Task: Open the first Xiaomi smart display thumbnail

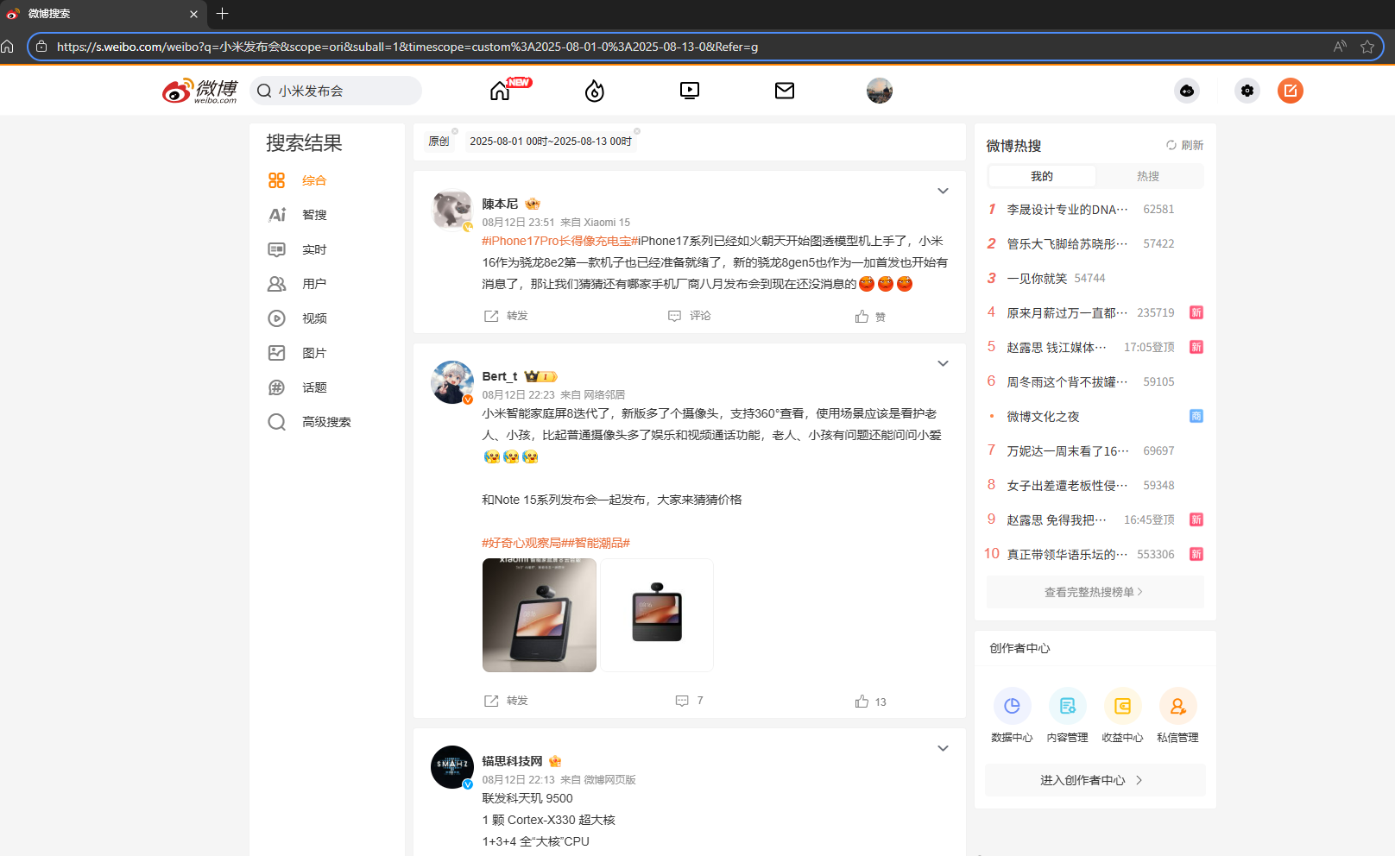Action: pyautogui.click(x=539, y=615)
